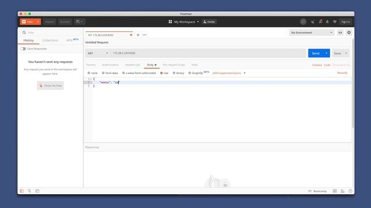Viewport: 371px width, 208px height.
Task: Open the GET method dropdown
Action: click(98, 53)
